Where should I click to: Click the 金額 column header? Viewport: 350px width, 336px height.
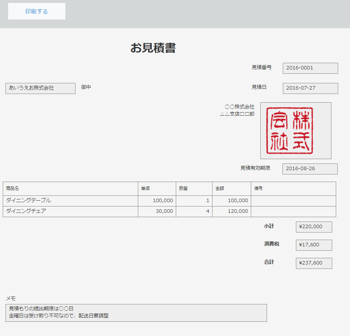point(231,189)
